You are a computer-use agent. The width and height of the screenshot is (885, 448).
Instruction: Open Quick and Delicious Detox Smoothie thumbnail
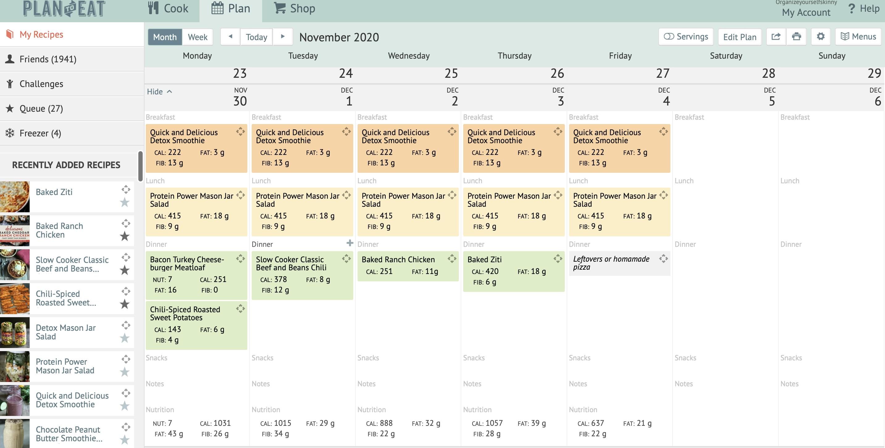15,400
